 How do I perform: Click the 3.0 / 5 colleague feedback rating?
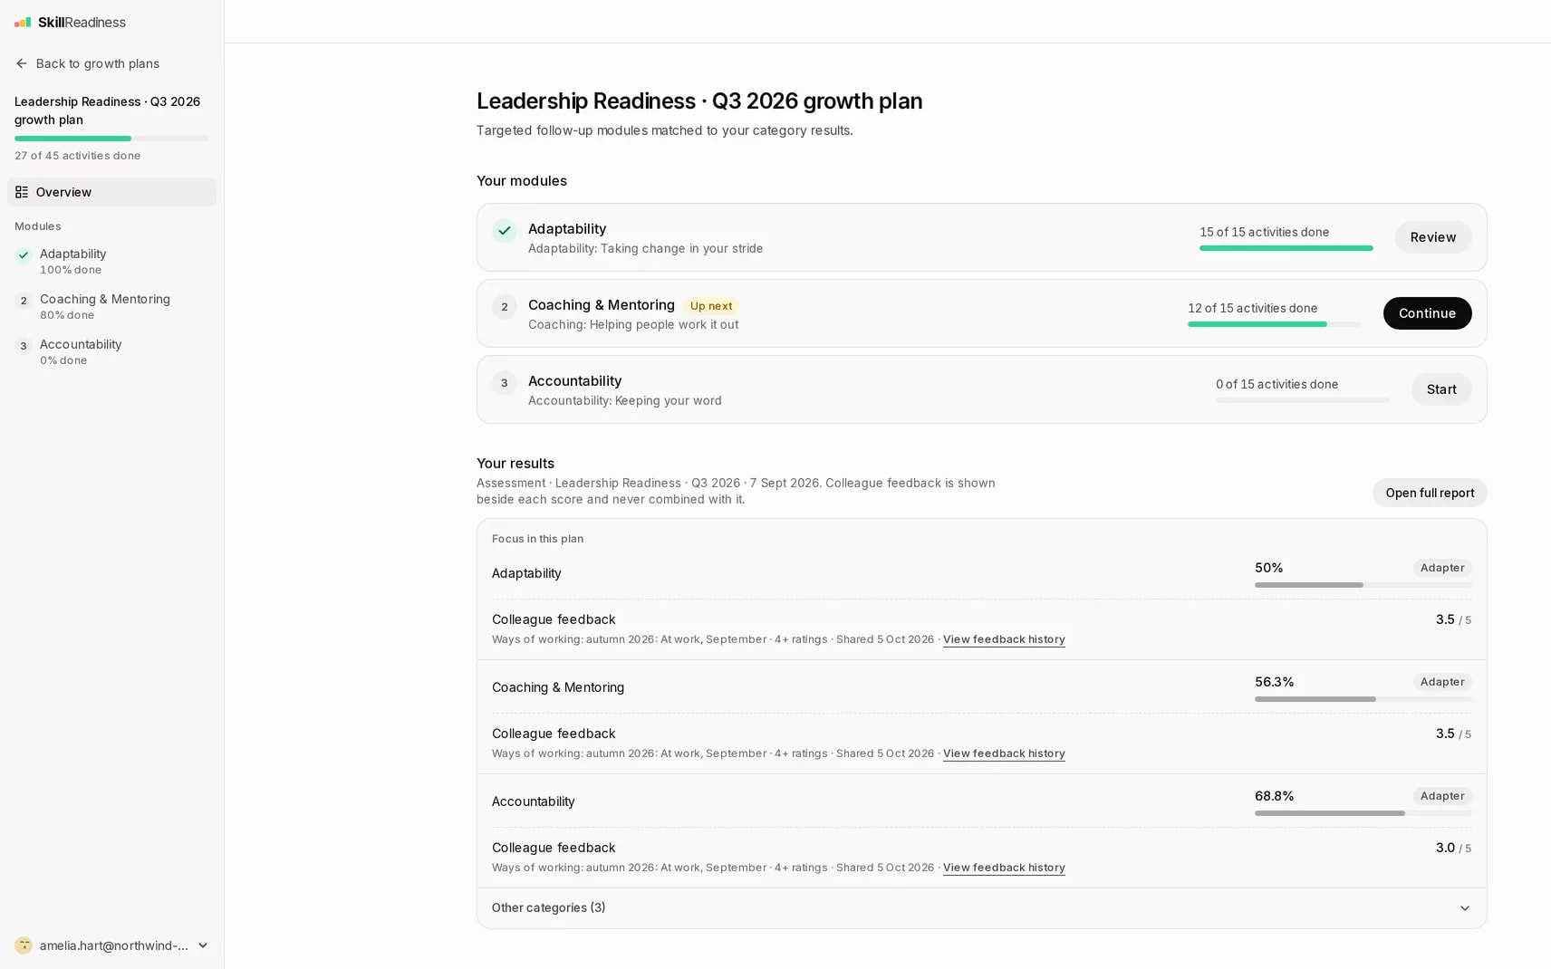click(x=1453, y=848)
